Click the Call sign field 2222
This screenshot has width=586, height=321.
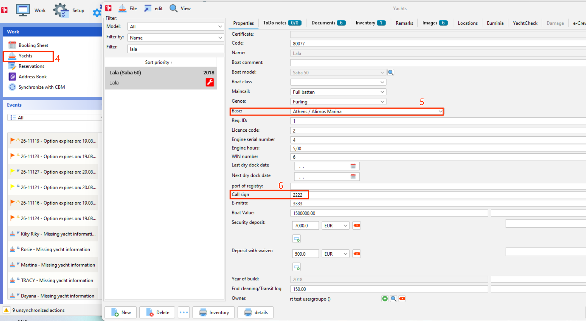point(438,195)
